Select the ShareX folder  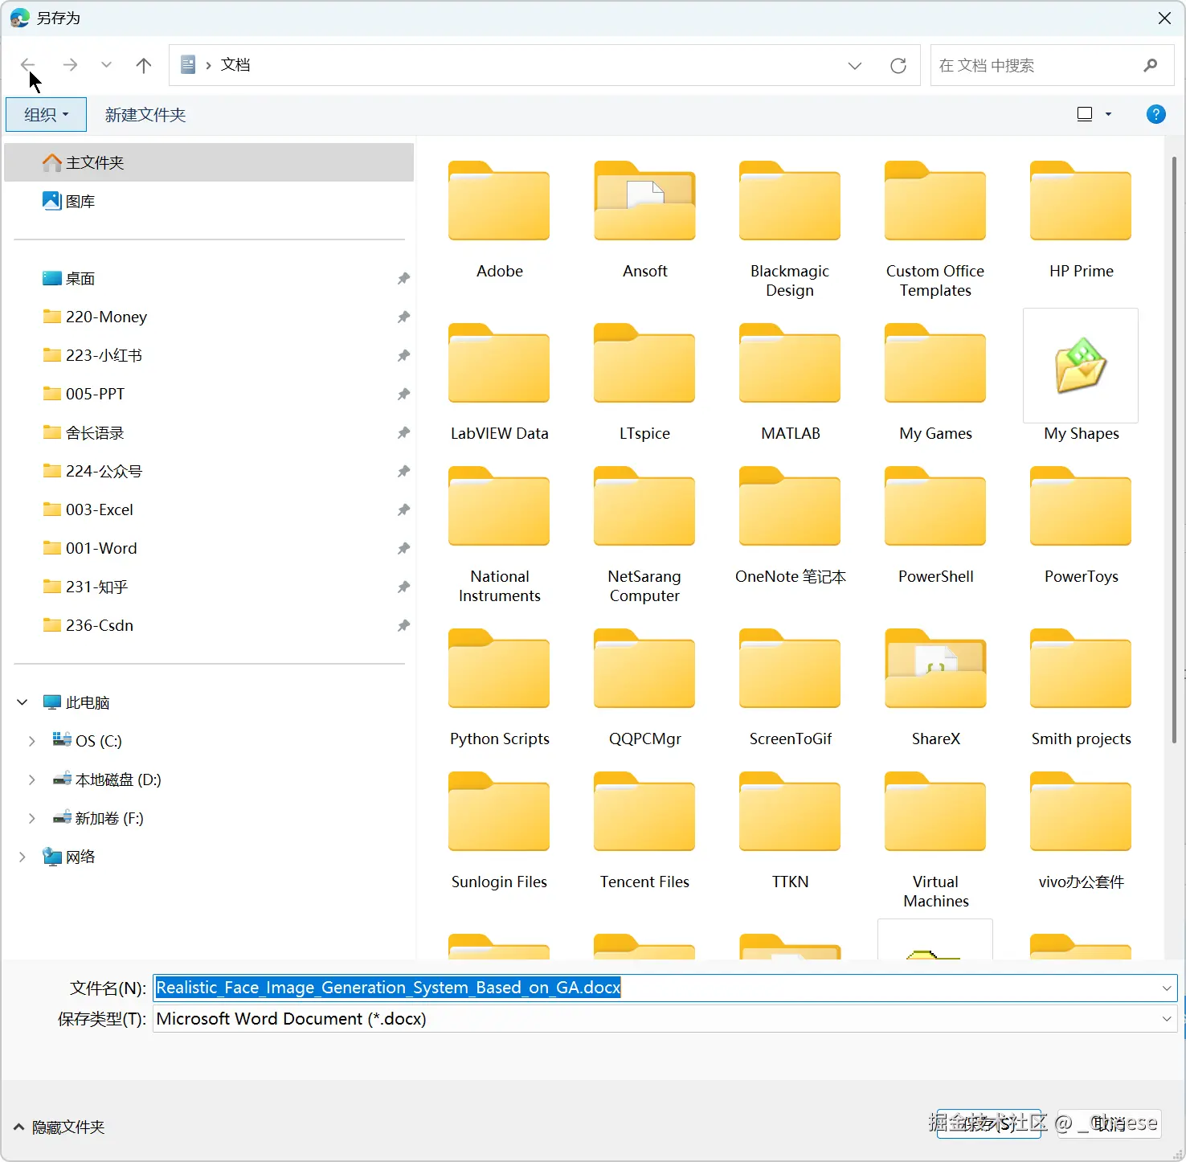point(935,687)
